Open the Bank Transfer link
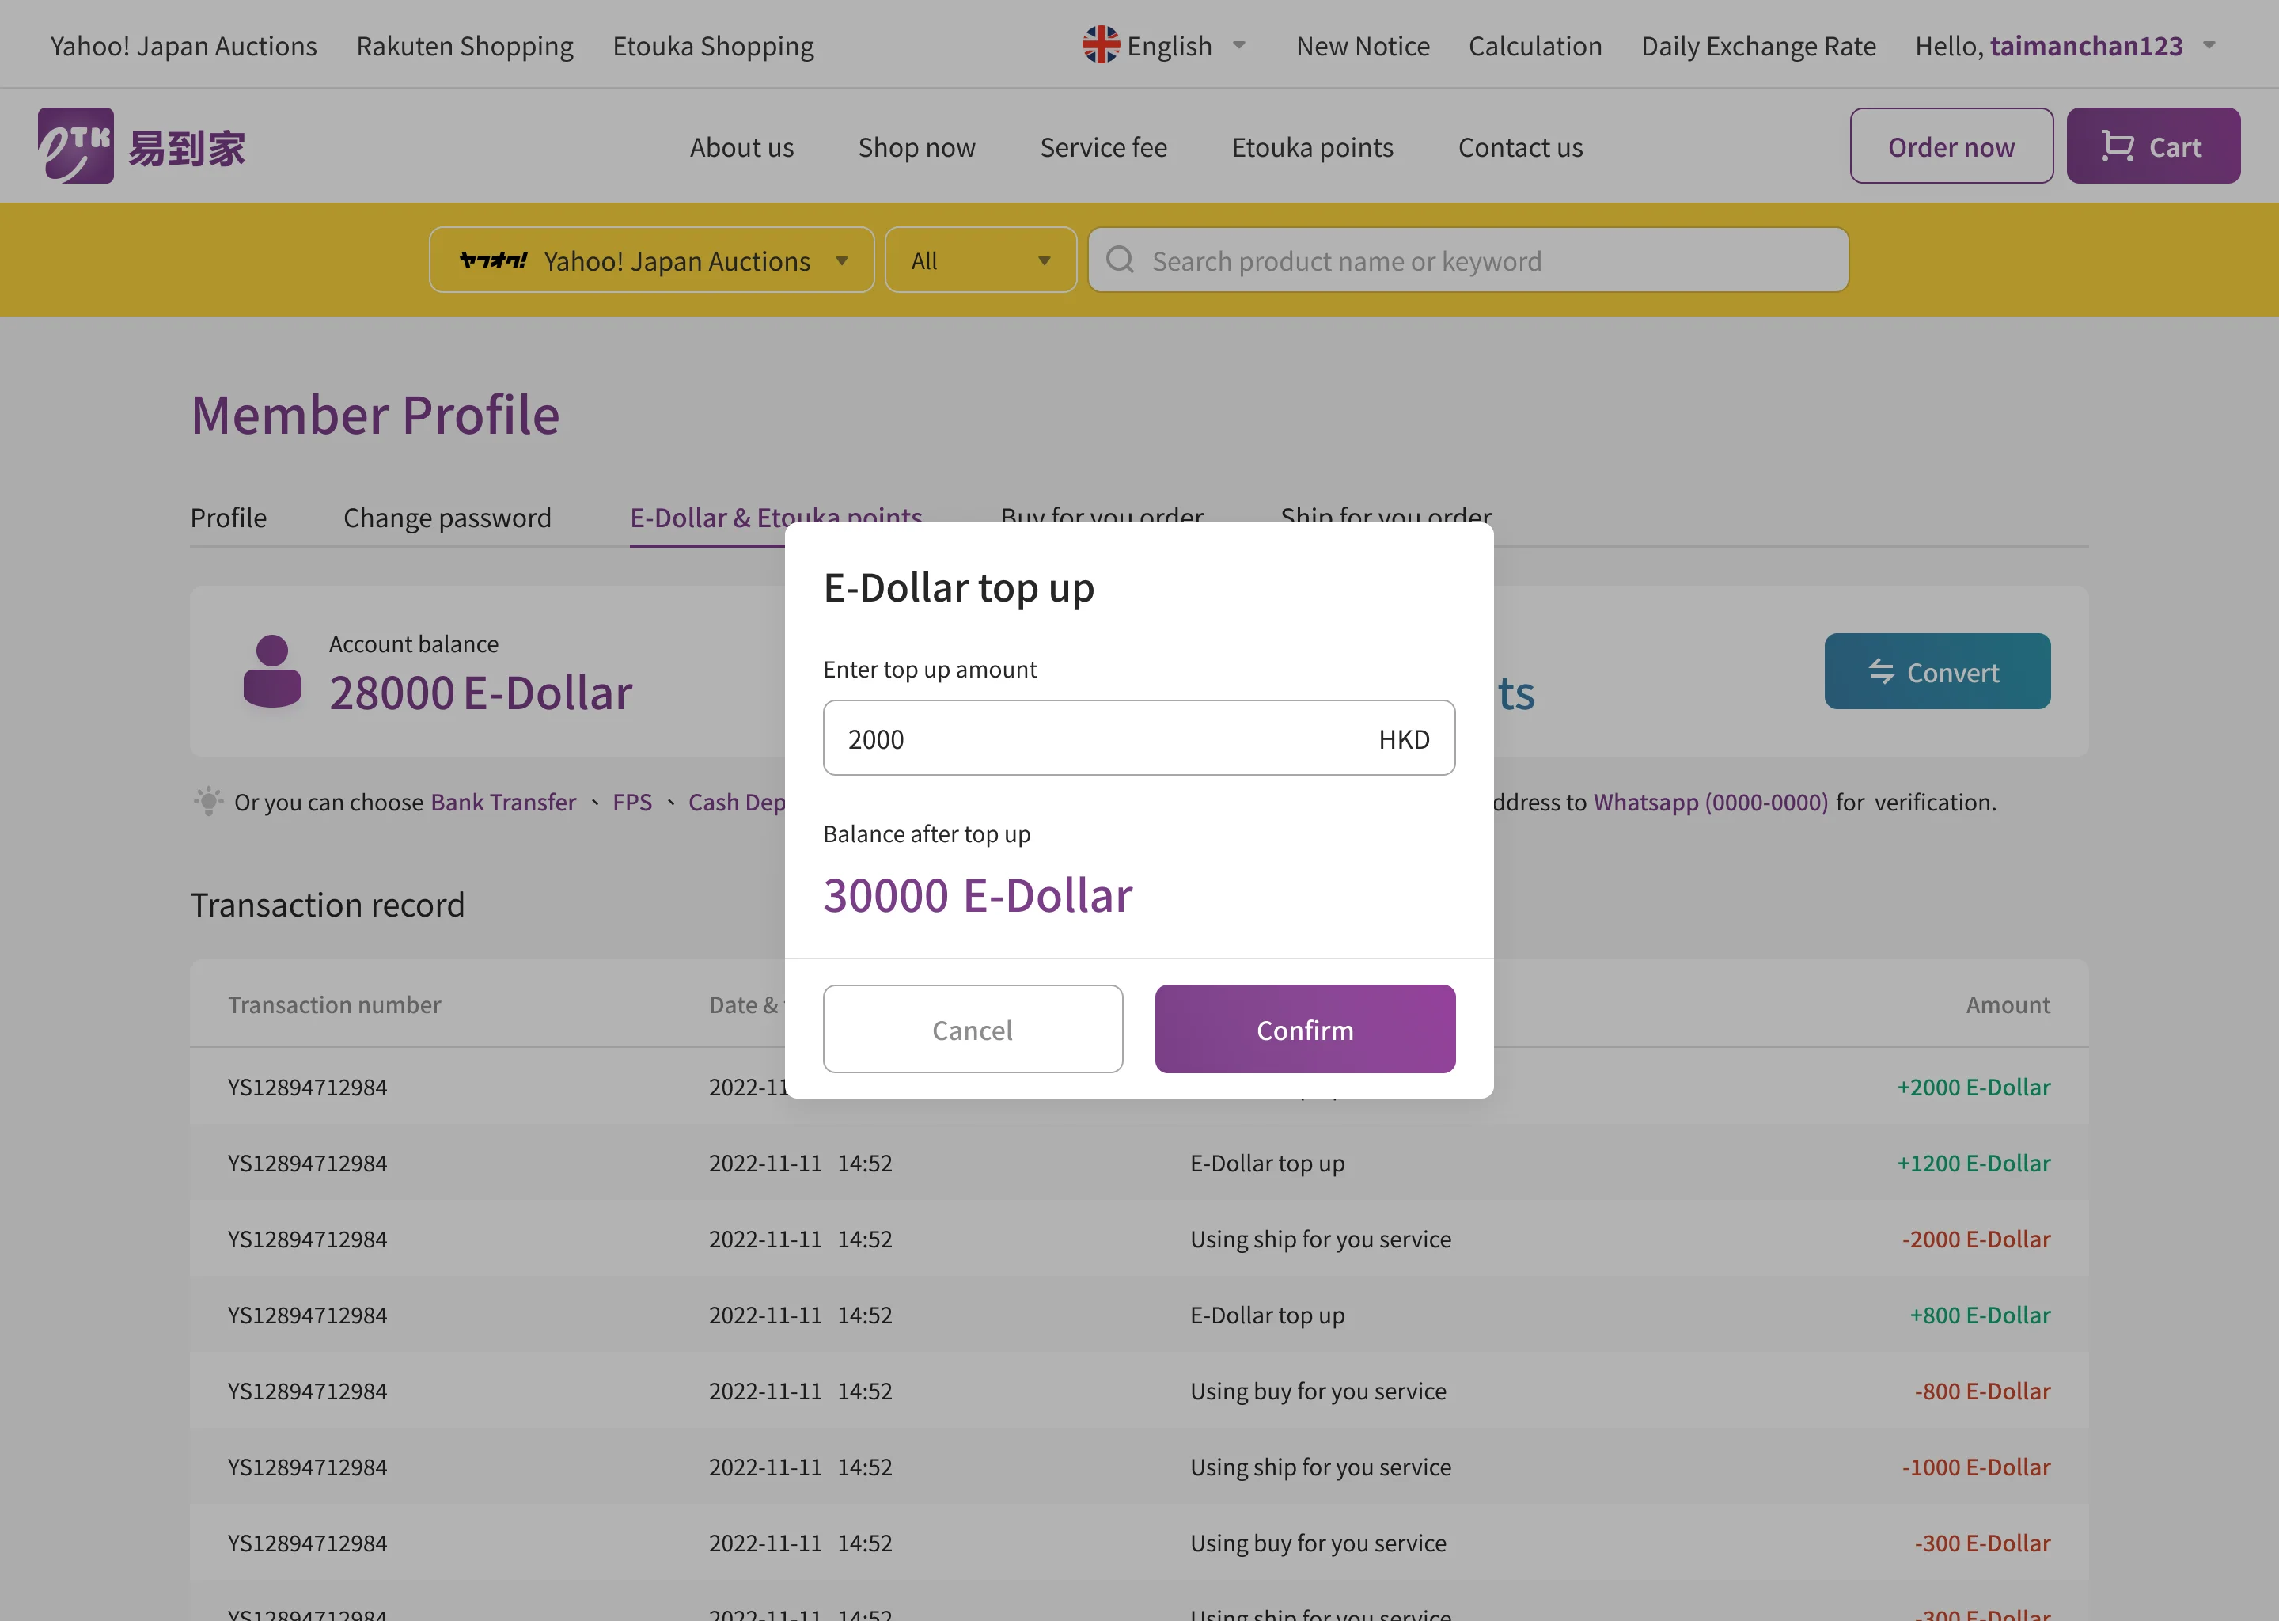Screen dimensions: 2279x1621 (503, 802)
